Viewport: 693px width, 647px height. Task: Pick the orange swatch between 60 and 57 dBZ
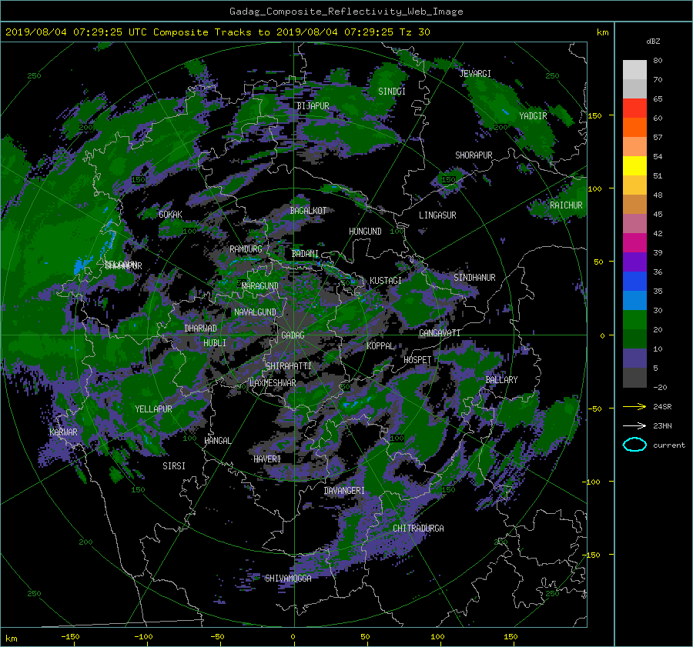pyautogui.click(x=634, y=128)
